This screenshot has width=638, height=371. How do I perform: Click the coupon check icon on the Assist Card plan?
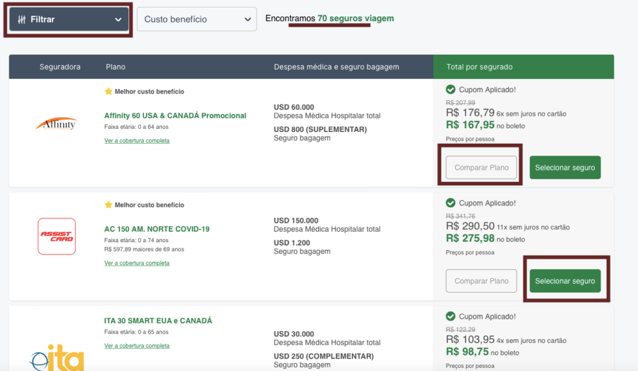point(450,203)
